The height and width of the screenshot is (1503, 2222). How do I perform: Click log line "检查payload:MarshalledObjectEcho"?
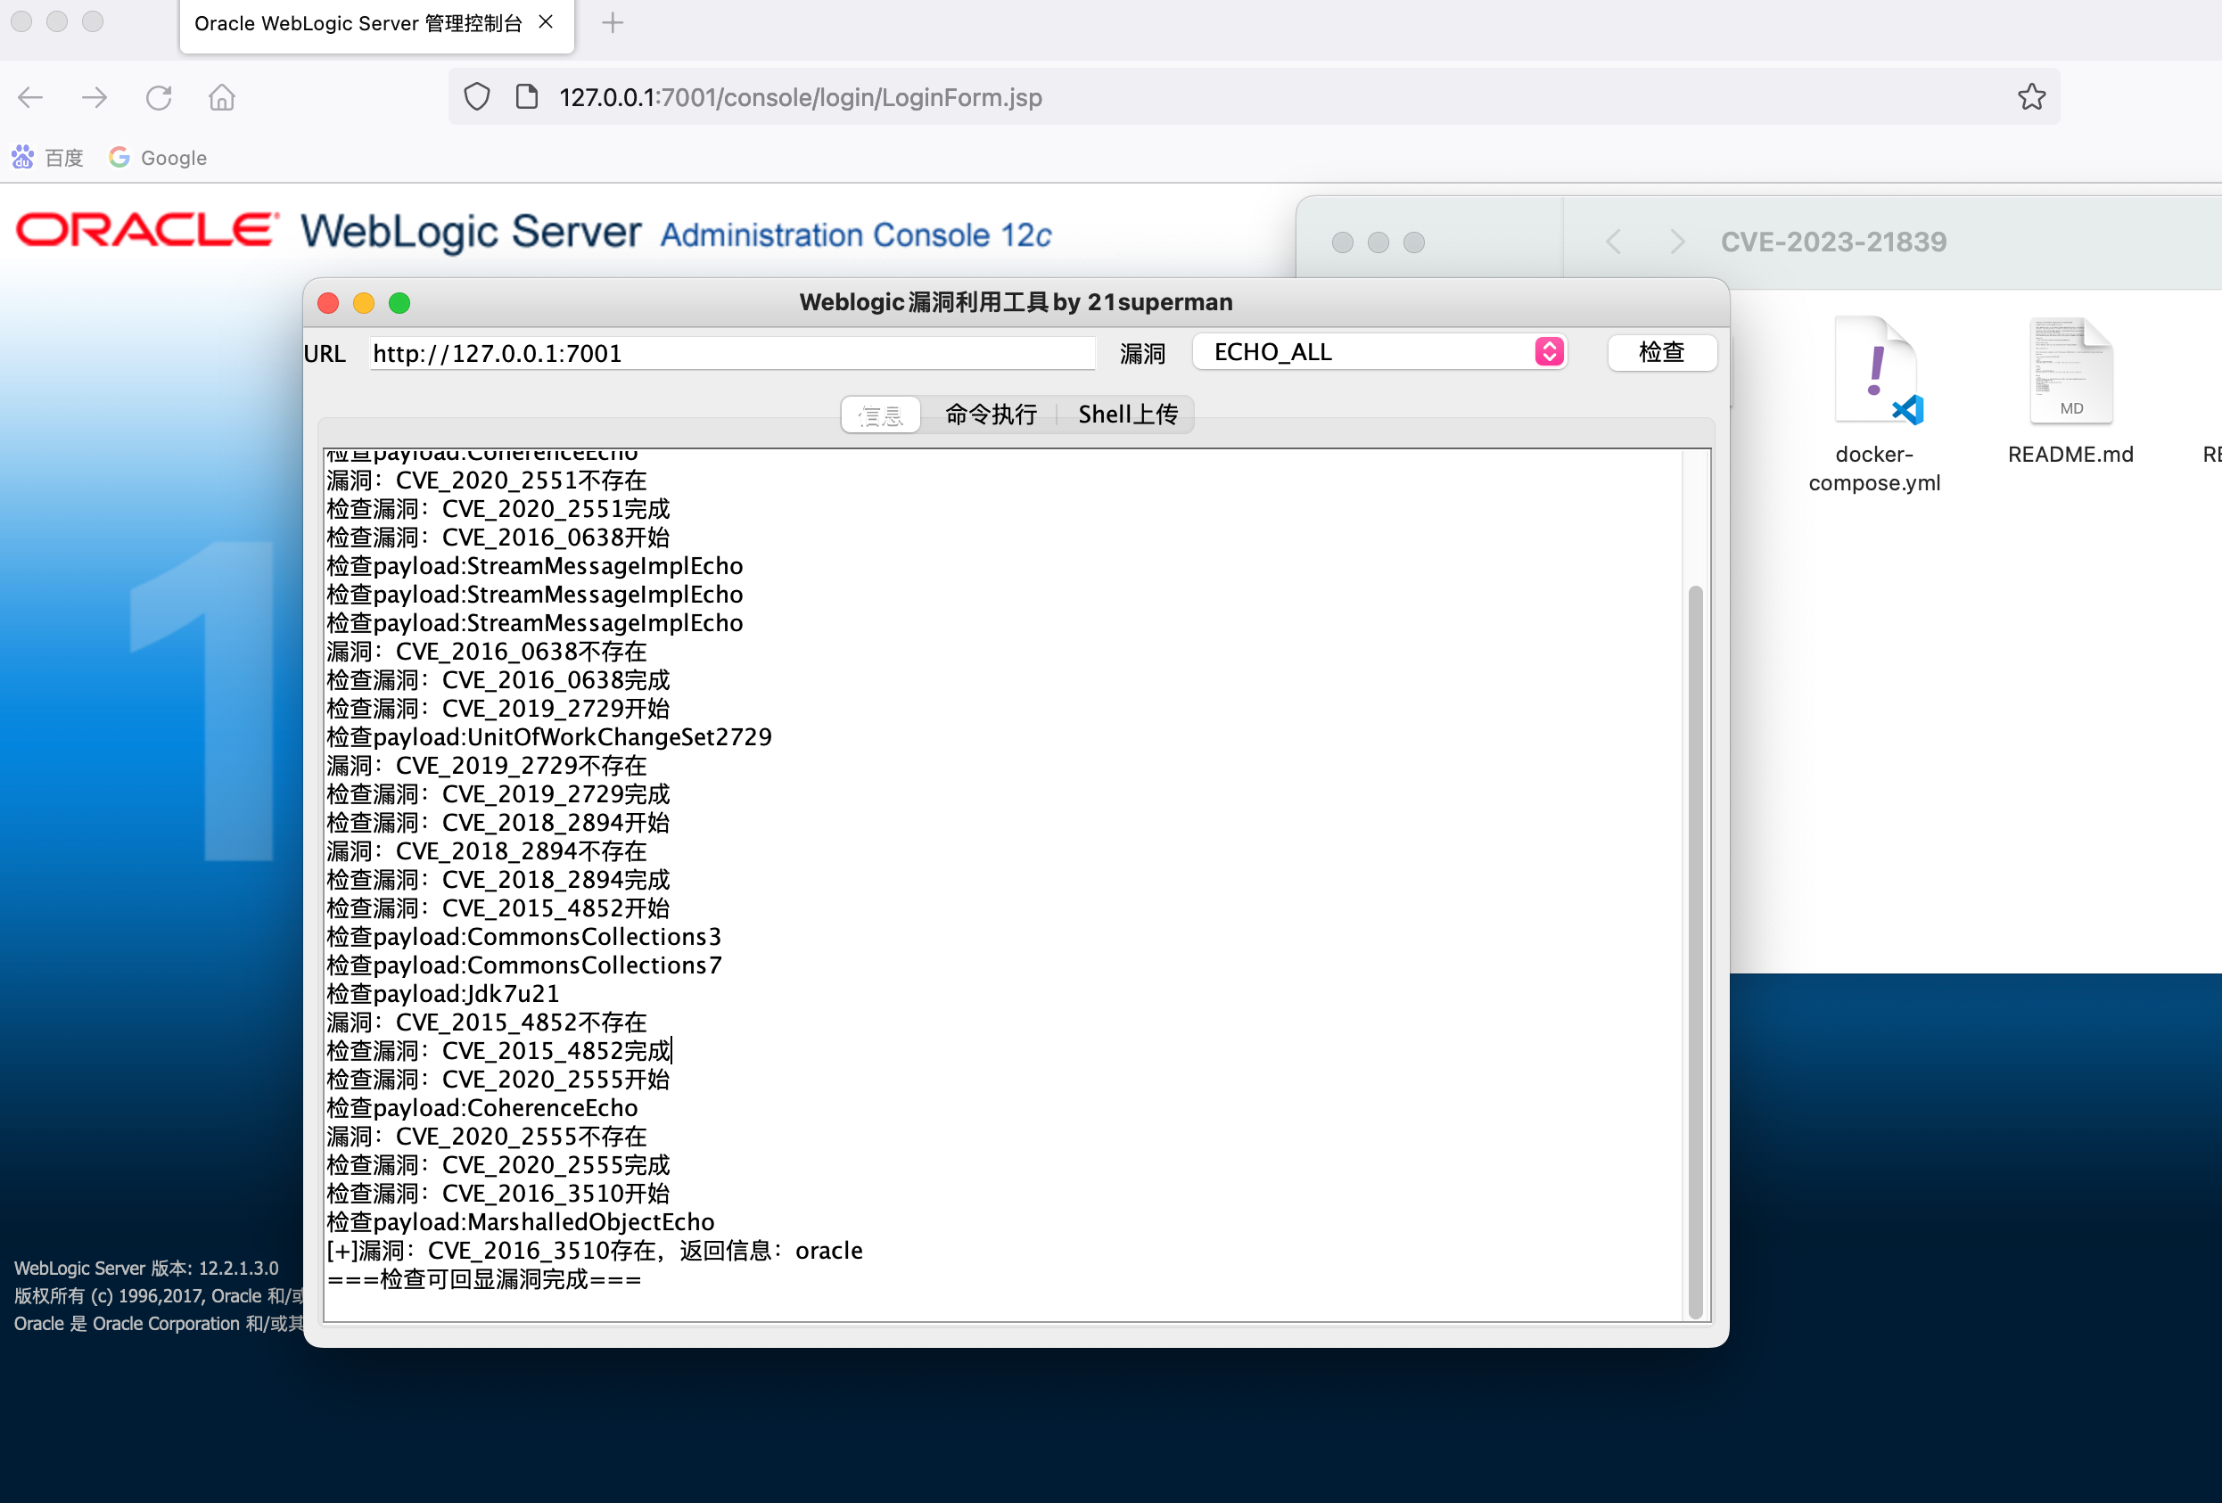(x=520, y=1222)
